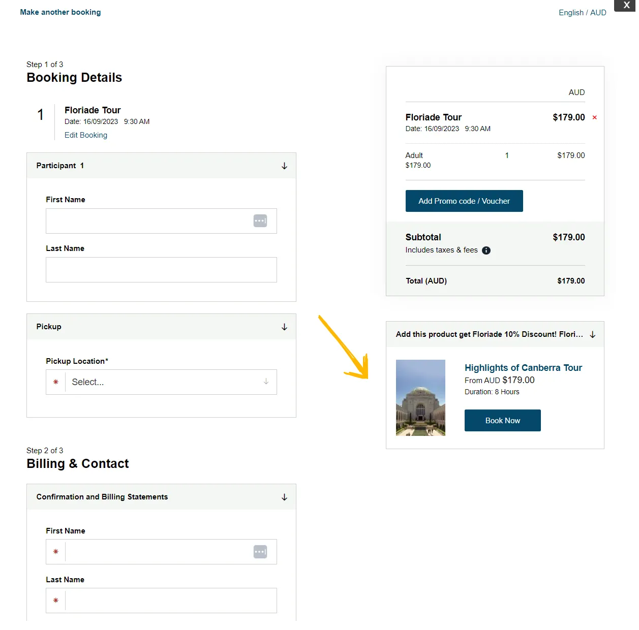The height and width of the screenshot is (630, 639).
Task: Click Confirmation and Billing Statements header text
Action: click(x=102, y=497)
